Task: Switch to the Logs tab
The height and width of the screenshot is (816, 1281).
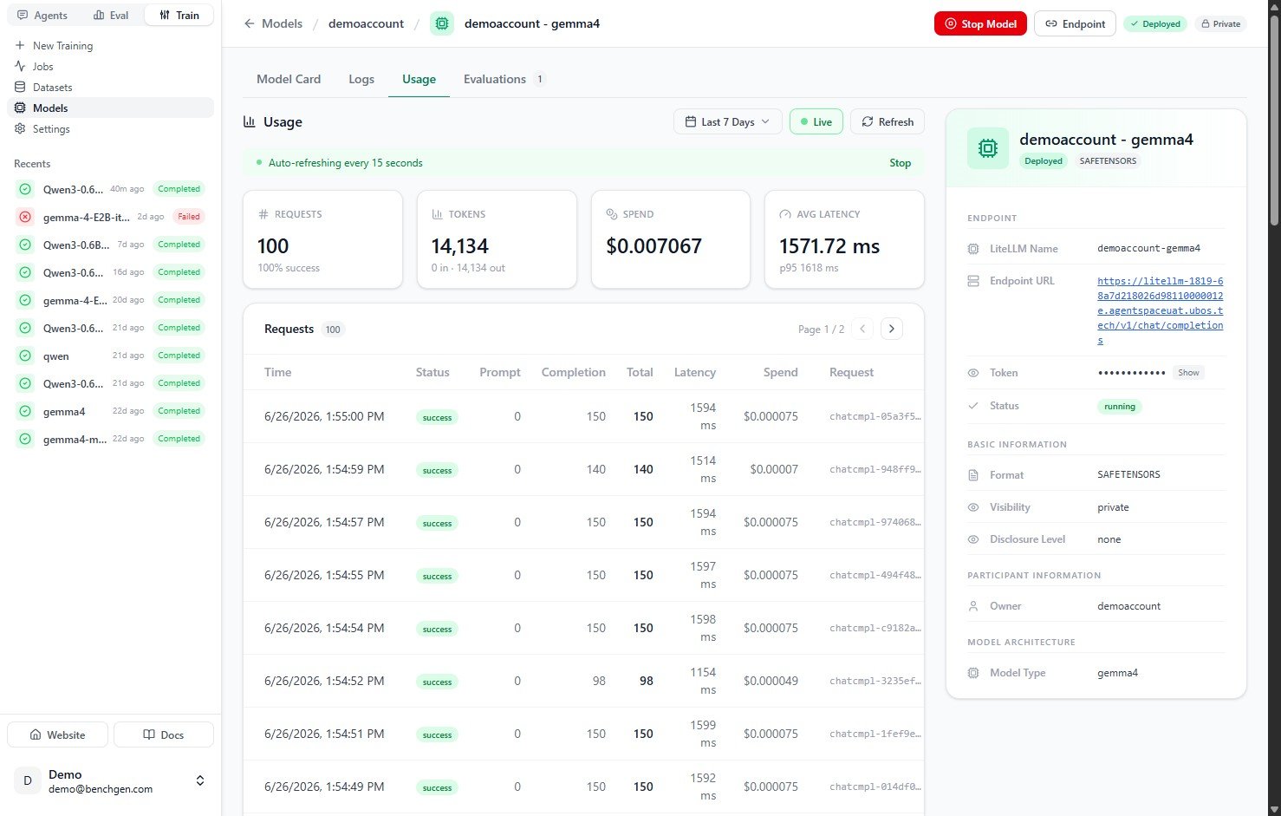Action: pyautogui.click(x=361, y=79)
